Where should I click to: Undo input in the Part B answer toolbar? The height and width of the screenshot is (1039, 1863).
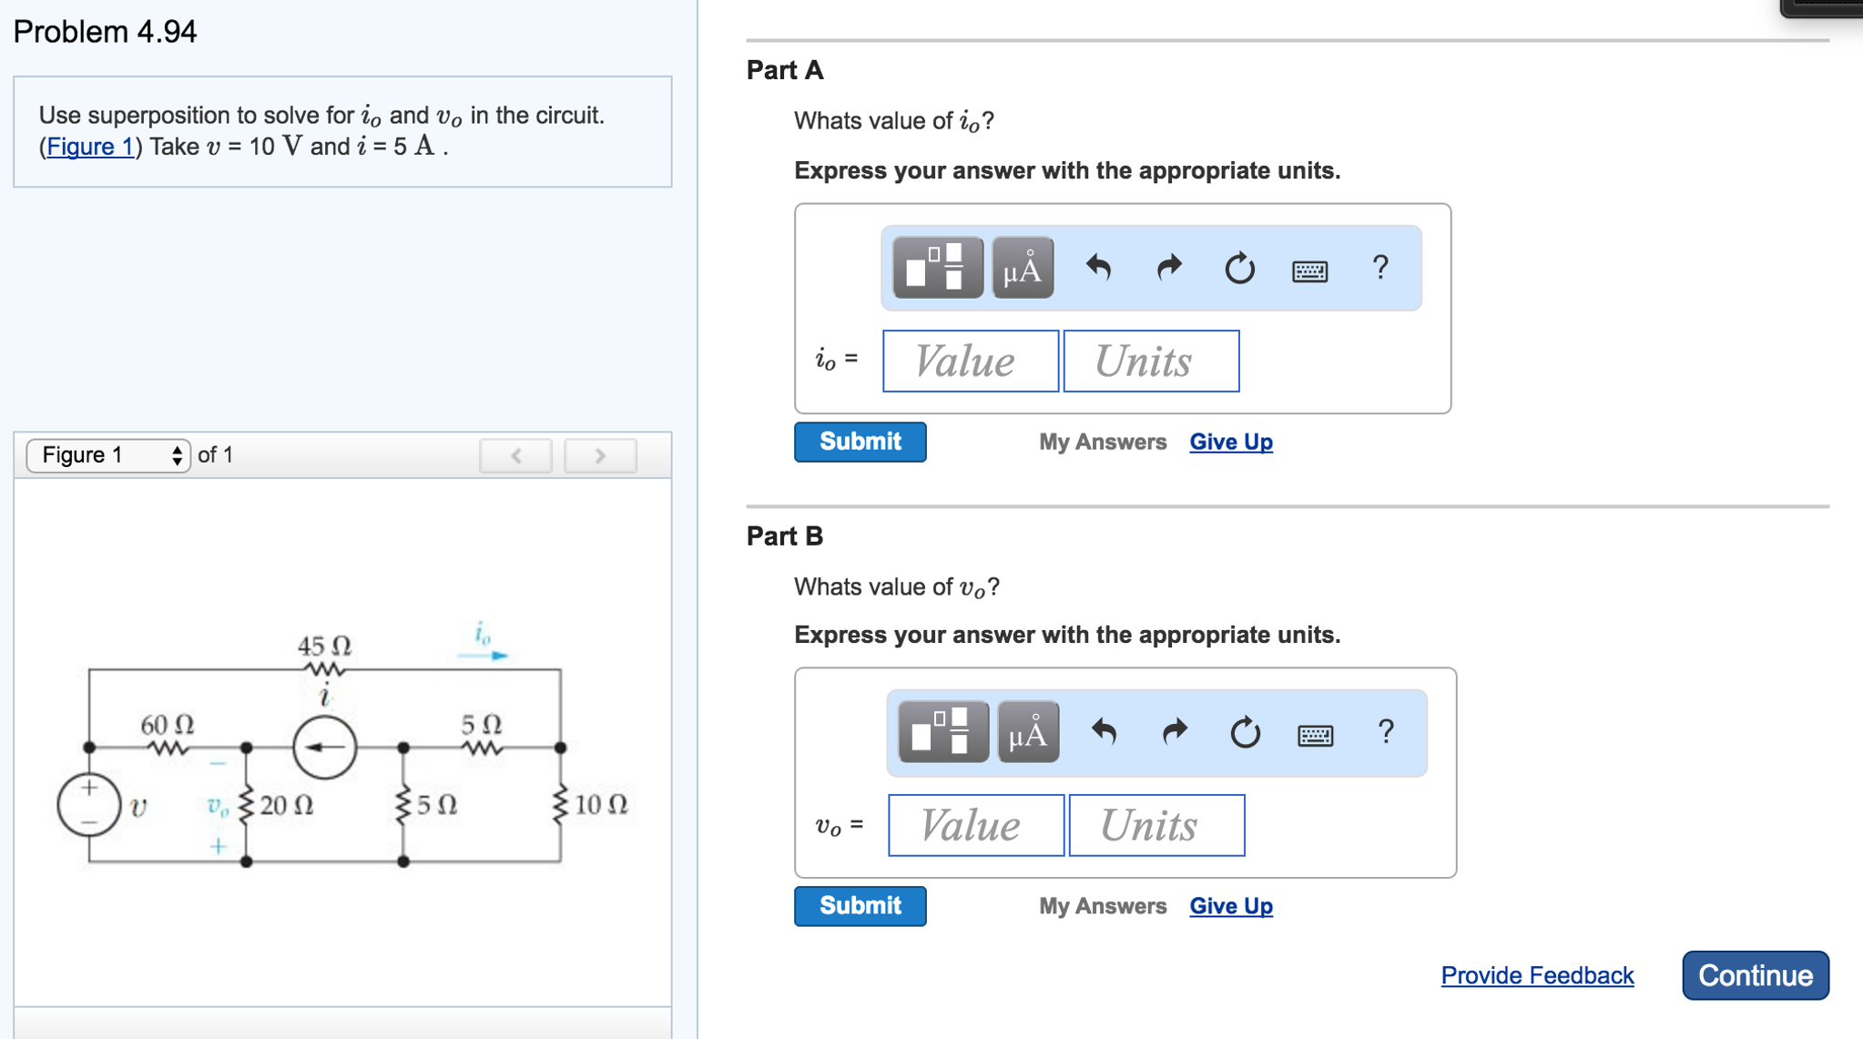click(1105, 733)
